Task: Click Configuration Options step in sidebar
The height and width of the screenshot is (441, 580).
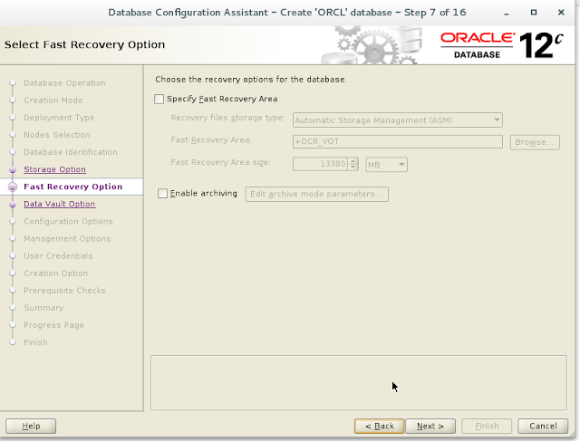Action: point(68,222)
